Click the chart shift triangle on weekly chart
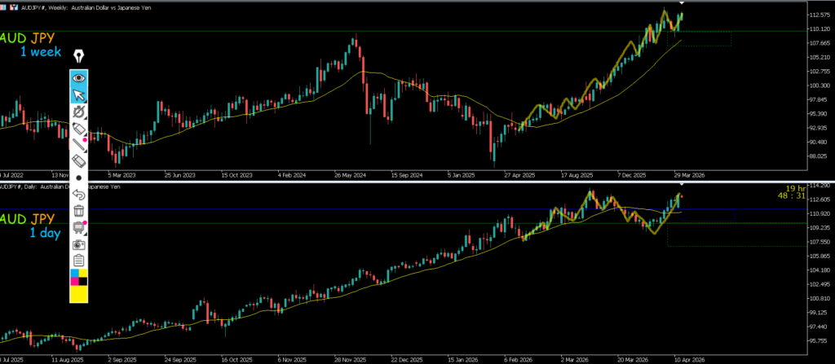835x364 pixels. point(681,7)
